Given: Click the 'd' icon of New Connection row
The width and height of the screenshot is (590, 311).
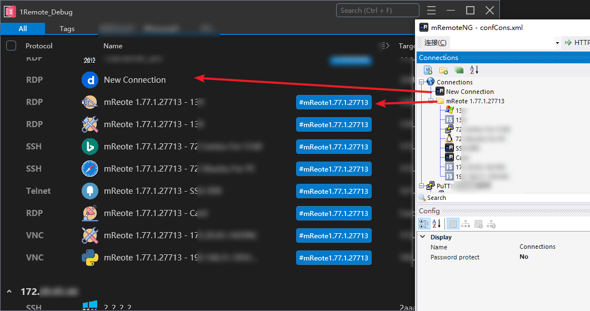Looking at the screenshot, I should [90, 80].
